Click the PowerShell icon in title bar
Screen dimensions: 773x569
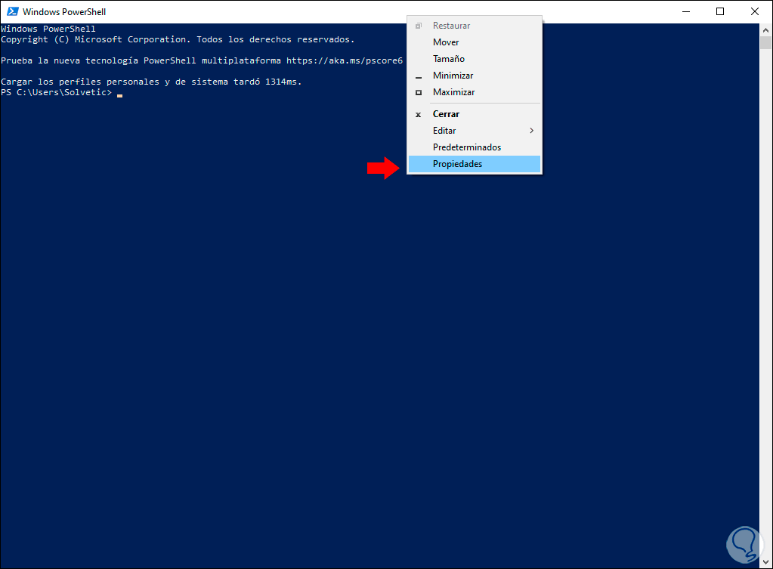pyautogui.click(x=12, y=11)
